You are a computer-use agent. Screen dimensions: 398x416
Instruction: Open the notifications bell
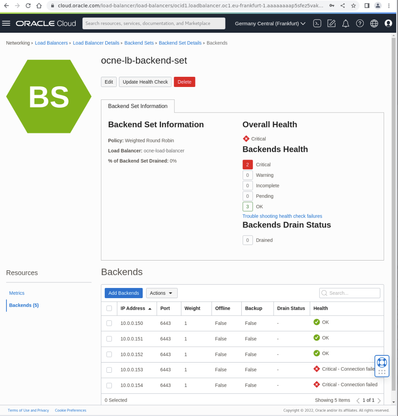pyautogui.click(x=346, y=23)
